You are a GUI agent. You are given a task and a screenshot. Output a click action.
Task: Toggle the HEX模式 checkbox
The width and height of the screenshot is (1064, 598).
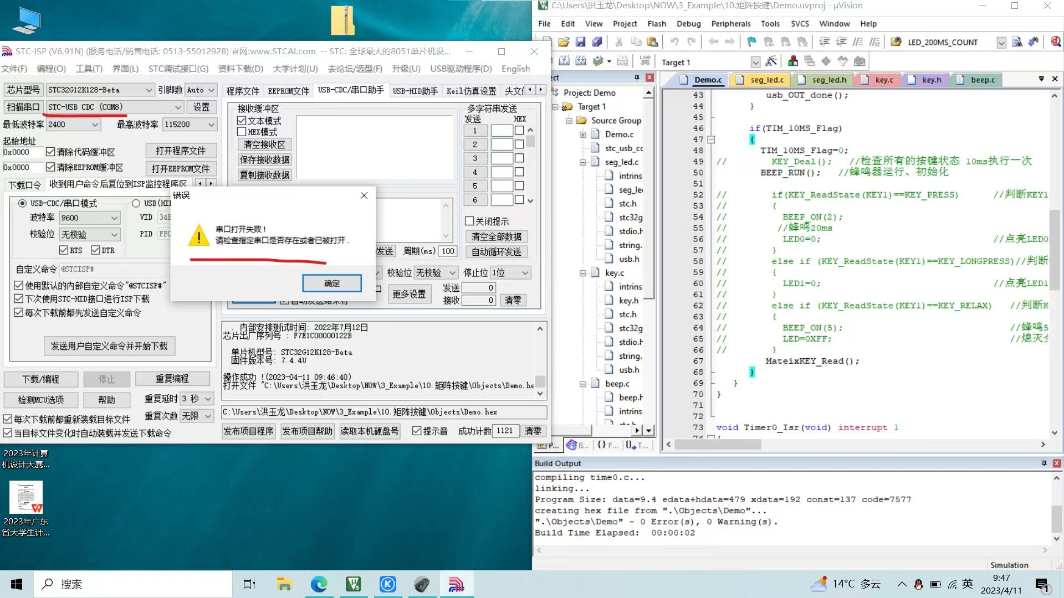coord(242,132)
